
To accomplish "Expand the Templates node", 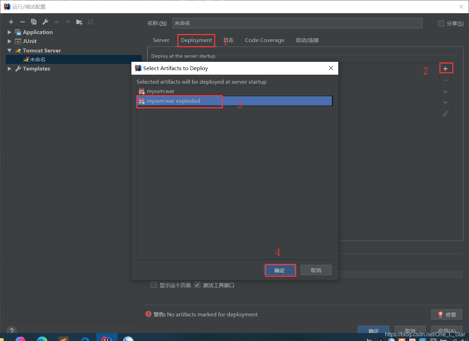I will pyautogui.click(x=9, y=68).
